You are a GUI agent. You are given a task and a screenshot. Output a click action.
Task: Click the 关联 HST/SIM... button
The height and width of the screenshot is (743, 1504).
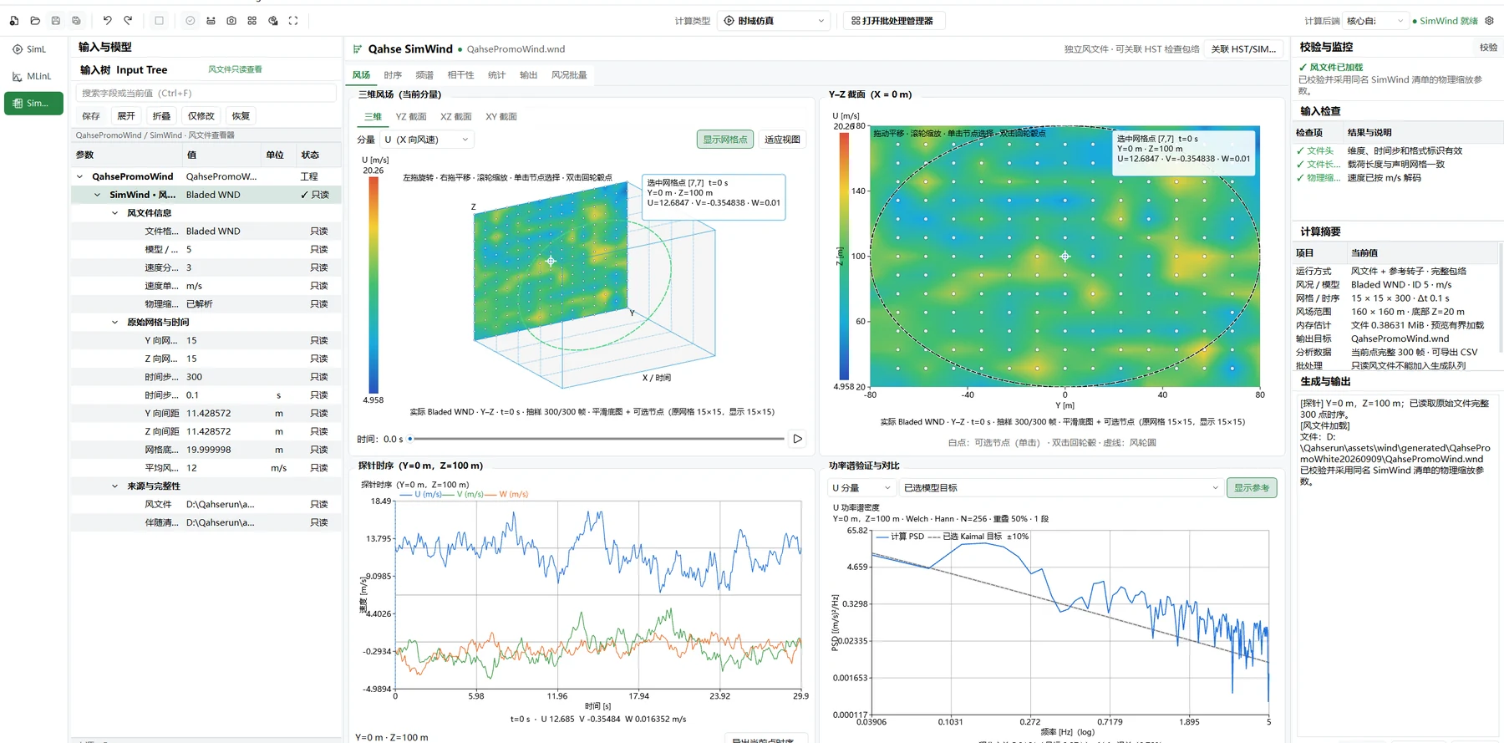tap(1244, 49)
